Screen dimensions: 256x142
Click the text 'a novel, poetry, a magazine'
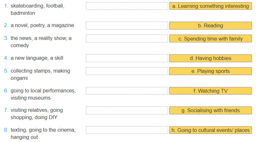point(42,25)
